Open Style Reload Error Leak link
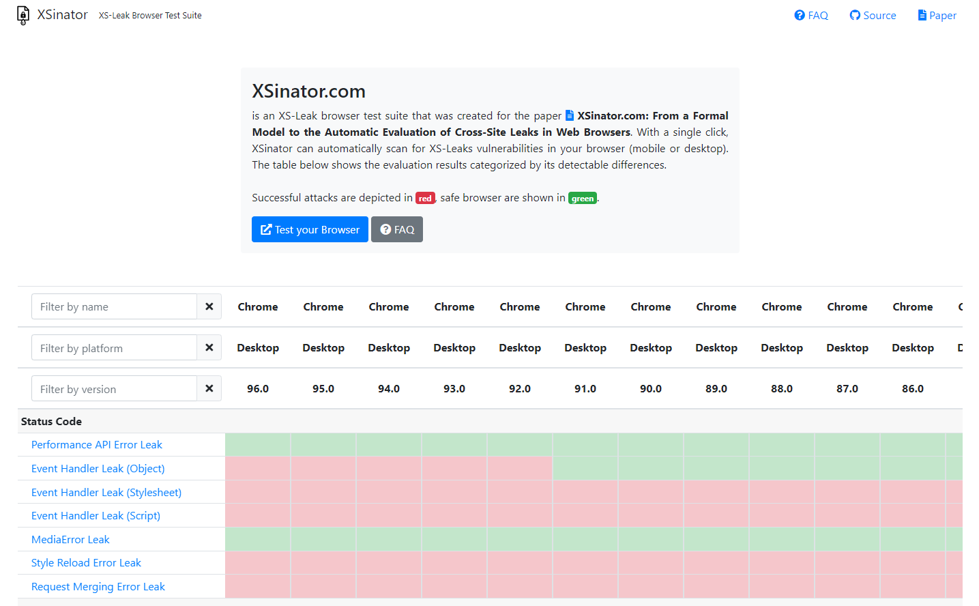Image resolution: width=979 pixels, height=606 pixels. click(x=87, y=563)
